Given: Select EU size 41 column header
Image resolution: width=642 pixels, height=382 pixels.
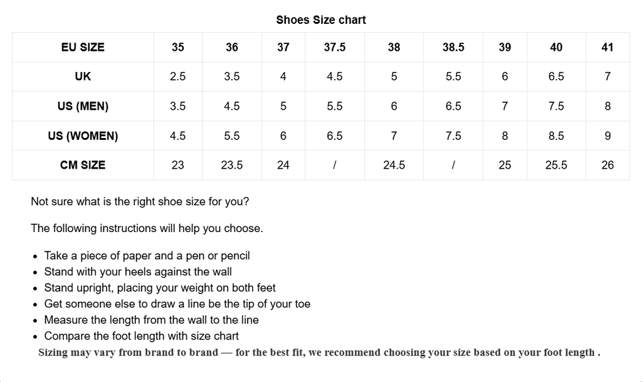Looking at the screenshot, I should (608, 47).
